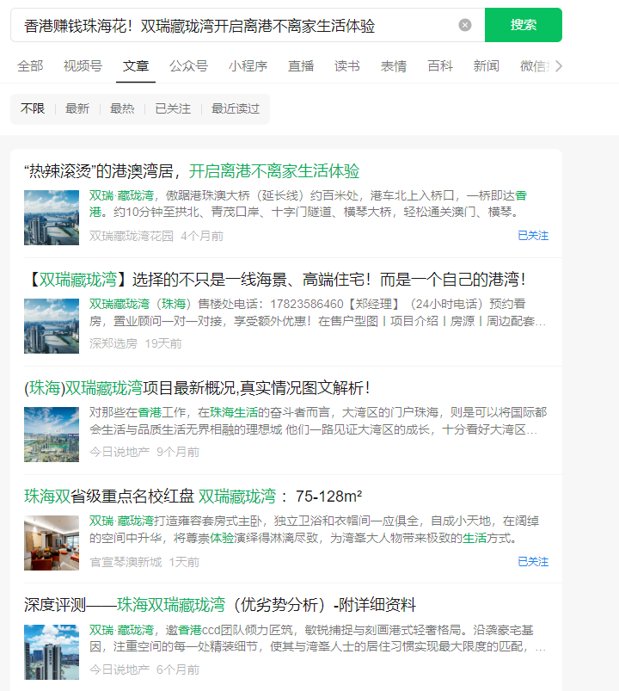Open the 新闻 tab
619x691 pixels.
[x=486, y=66]
